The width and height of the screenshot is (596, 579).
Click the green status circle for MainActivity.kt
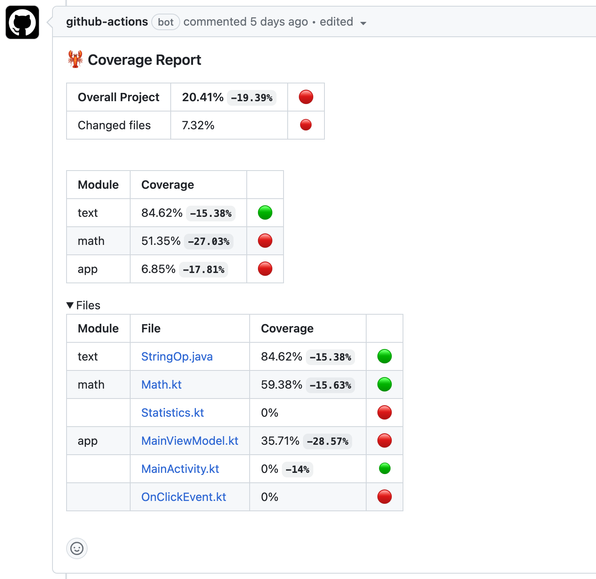point(385,468)
